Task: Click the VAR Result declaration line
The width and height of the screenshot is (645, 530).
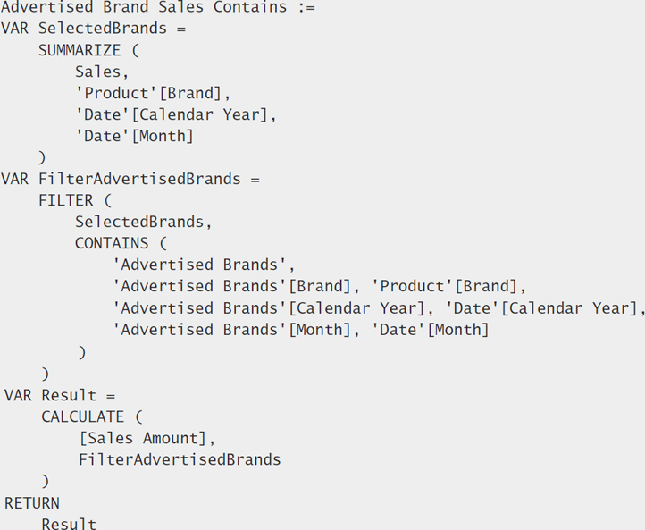Action: [60, 395]
